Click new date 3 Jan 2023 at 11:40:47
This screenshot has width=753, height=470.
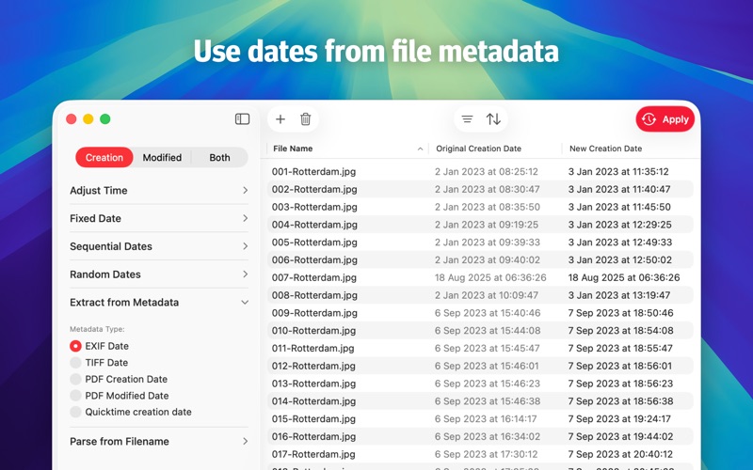(x=619, y=189)
